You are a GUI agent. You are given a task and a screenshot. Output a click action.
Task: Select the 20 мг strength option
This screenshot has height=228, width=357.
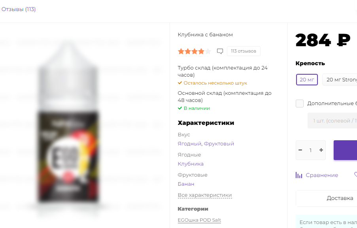tap(307, 80)
